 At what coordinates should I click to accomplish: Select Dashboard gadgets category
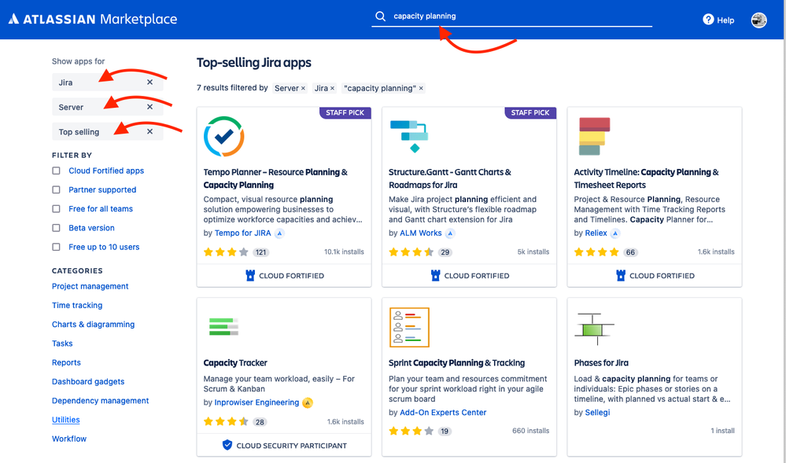point(88,381)
